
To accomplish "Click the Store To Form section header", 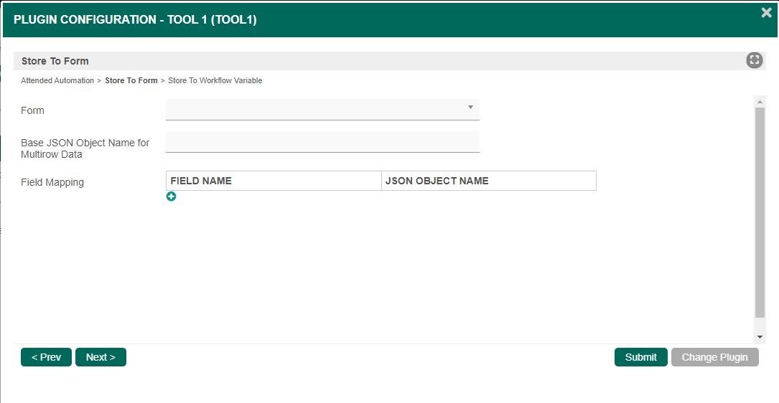I will [x=55, y=61].
